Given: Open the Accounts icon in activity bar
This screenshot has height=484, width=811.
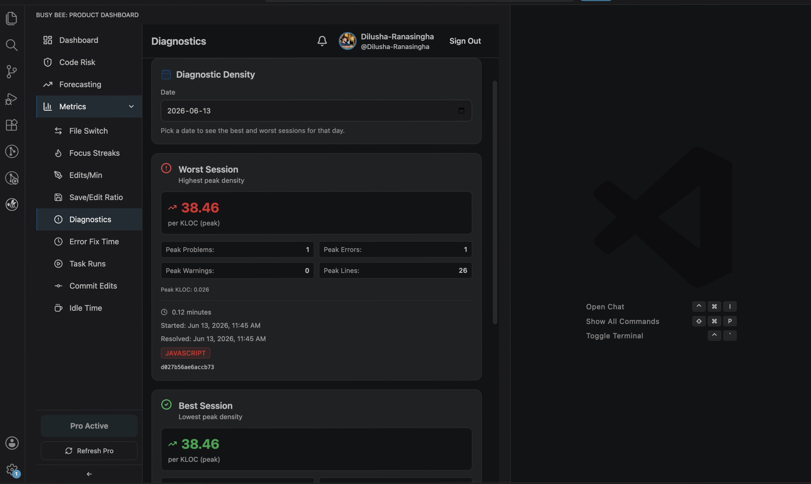Looking at the screenshot, I should tap(12, 443).
